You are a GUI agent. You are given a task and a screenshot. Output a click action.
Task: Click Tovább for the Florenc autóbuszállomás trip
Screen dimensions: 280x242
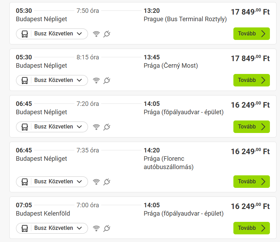point(251,181)
